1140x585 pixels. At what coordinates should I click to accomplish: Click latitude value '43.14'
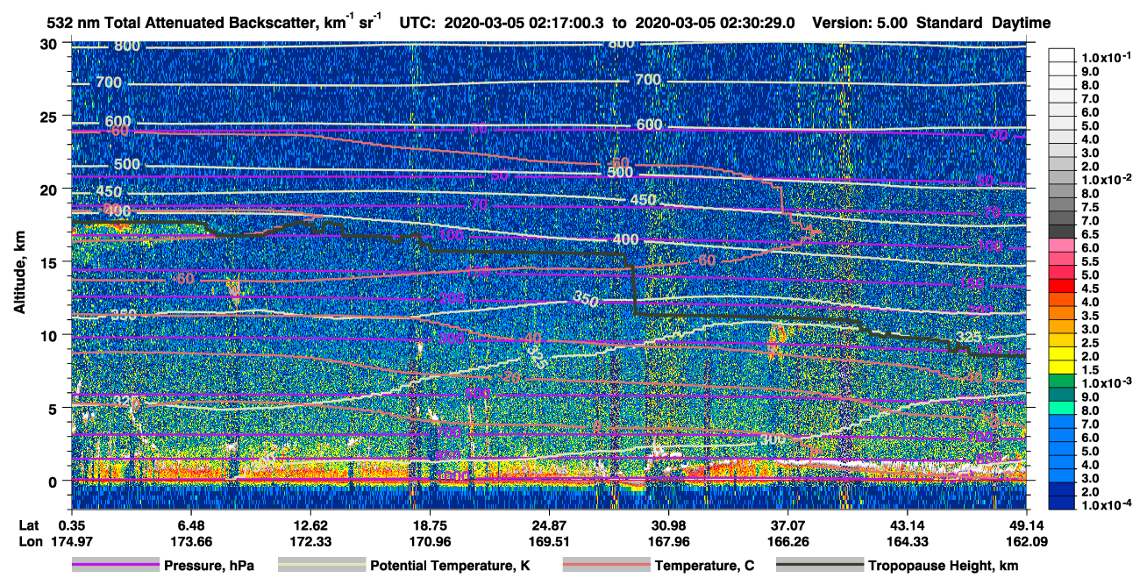click(908, 524)
